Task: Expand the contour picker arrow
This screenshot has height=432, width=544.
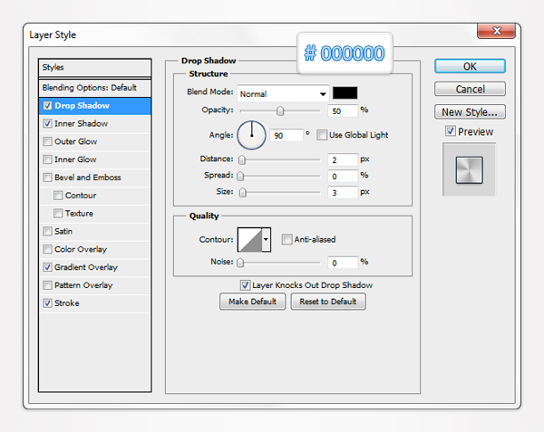Action: pyautogui.click(x=266, y=239)
